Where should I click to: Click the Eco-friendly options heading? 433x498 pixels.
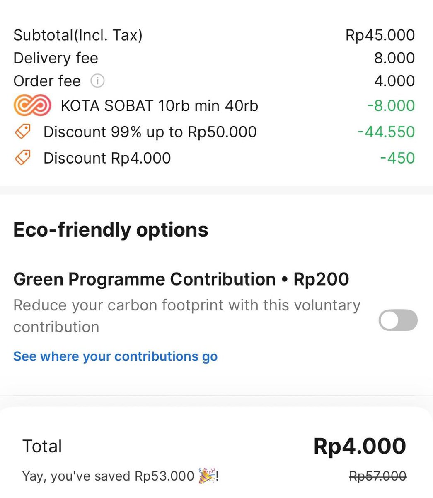tap(111, 230)
